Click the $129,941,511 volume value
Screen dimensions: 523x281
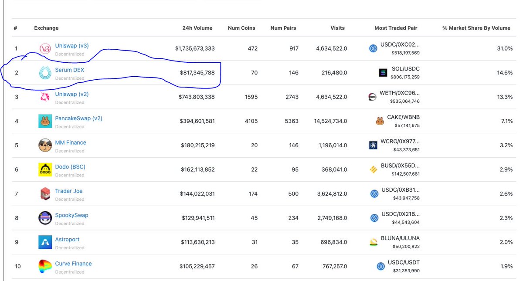pos(198,218)
